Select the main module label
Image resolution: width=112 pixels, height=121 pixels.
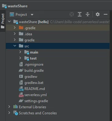pyautogui.click(x=34, y=52)
